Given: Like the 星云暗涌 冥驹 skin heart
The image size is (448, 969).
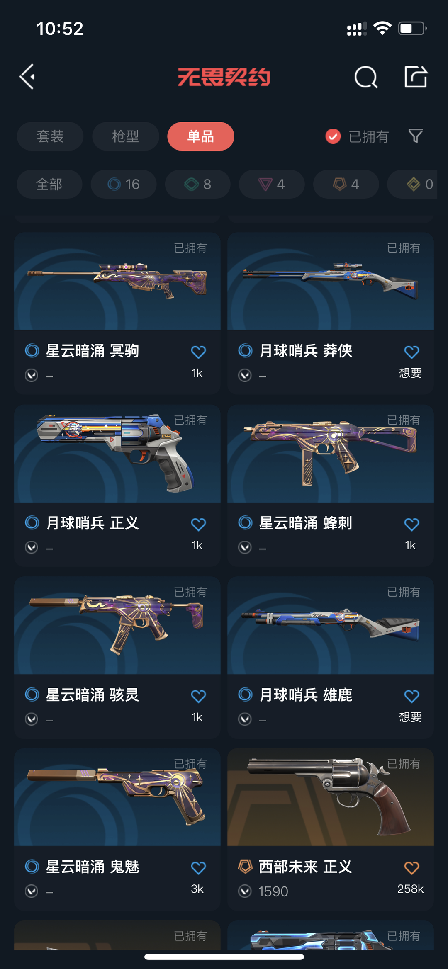Looking at the screenshot, I should pyautogui.click(x=198, y=352).
